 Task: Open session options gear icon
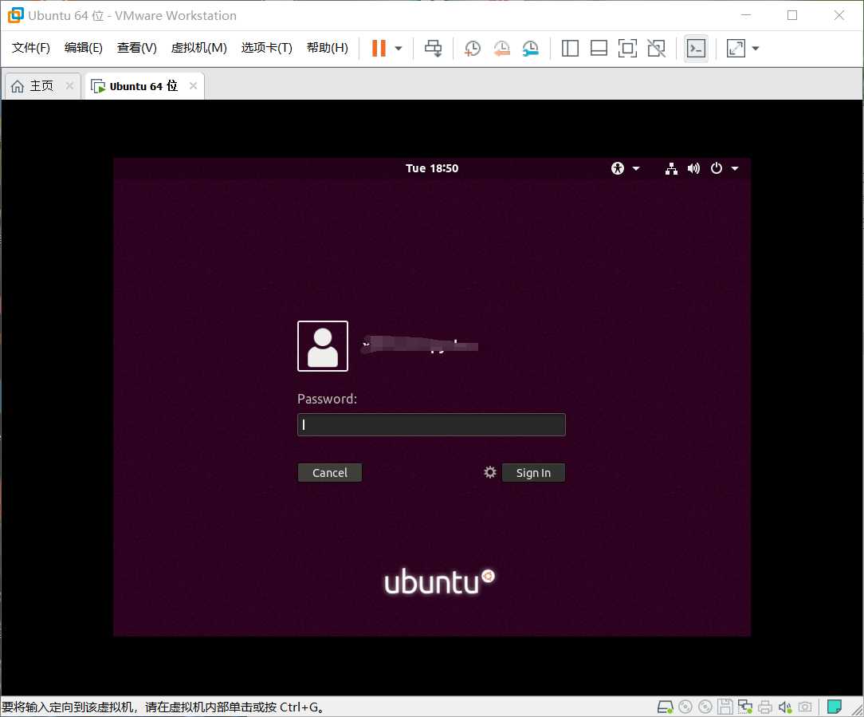pyautogui.click(x=490, y=472)
